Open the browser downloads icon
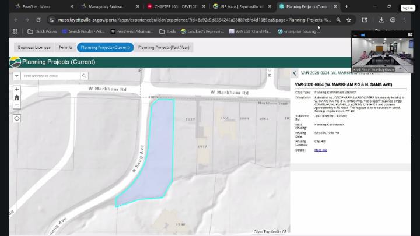 [x=381, y=19]
